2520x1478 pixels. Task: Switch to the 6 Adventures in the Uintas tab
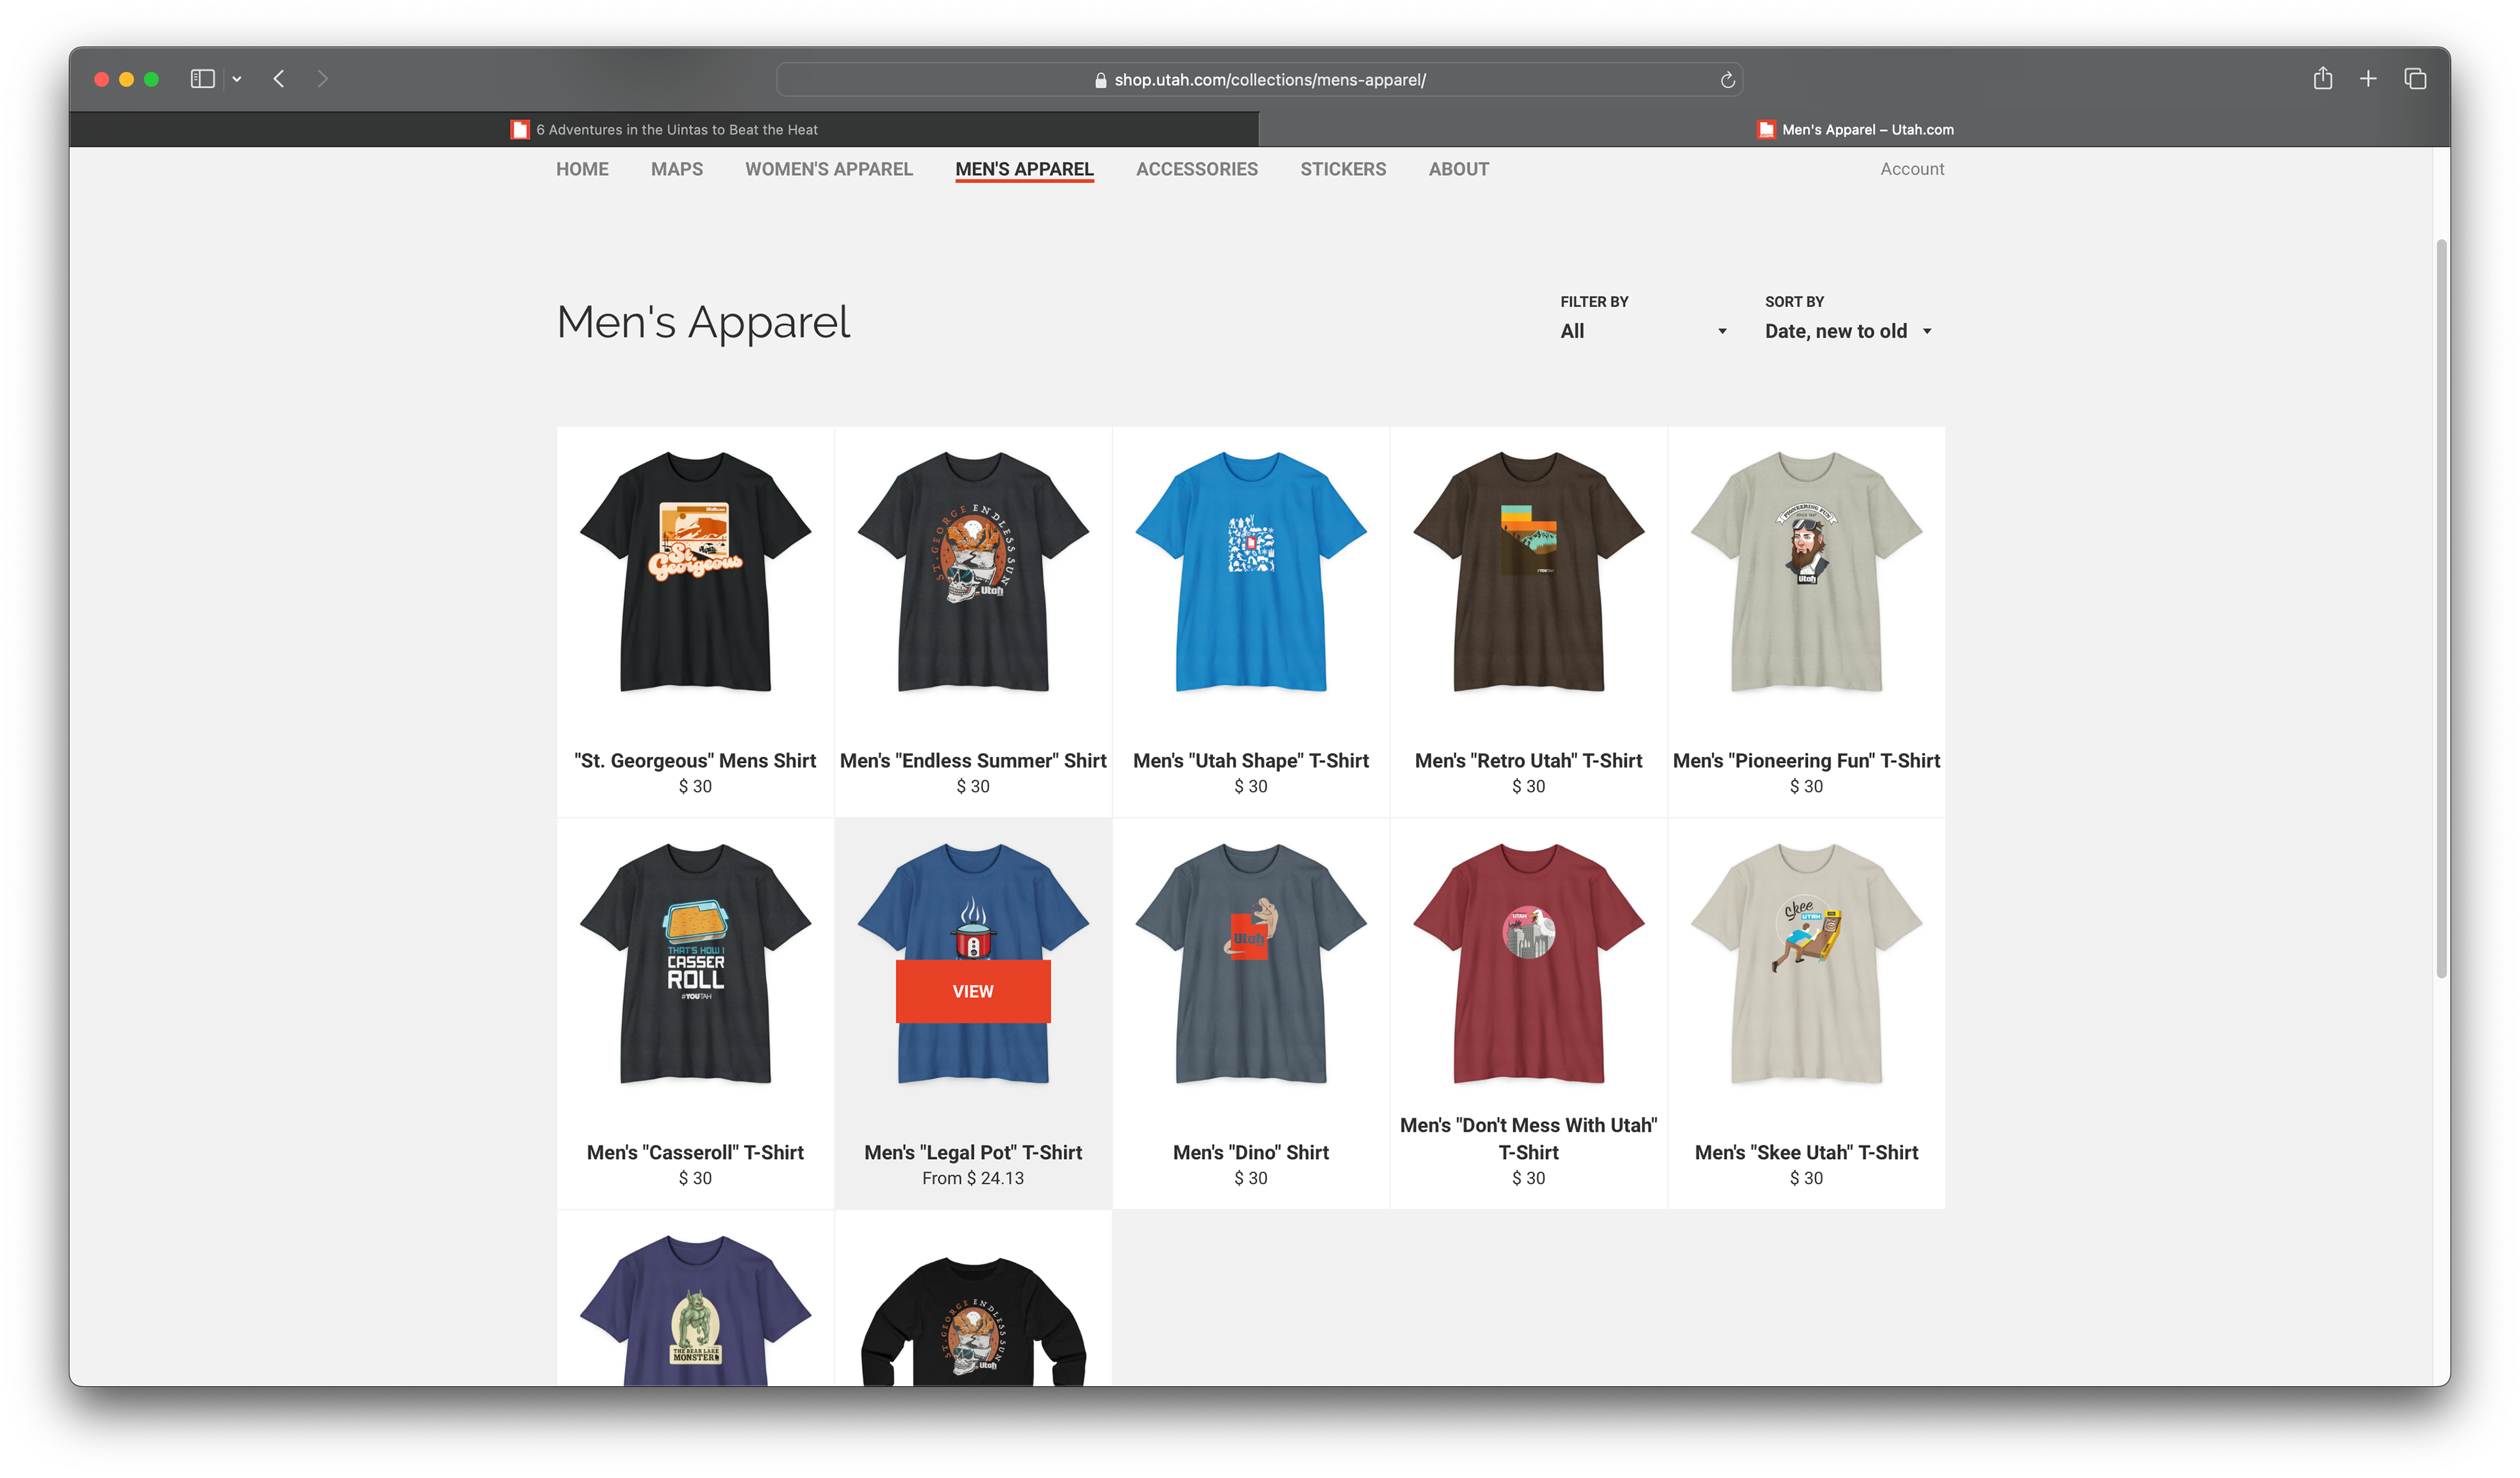click(664, 130)
